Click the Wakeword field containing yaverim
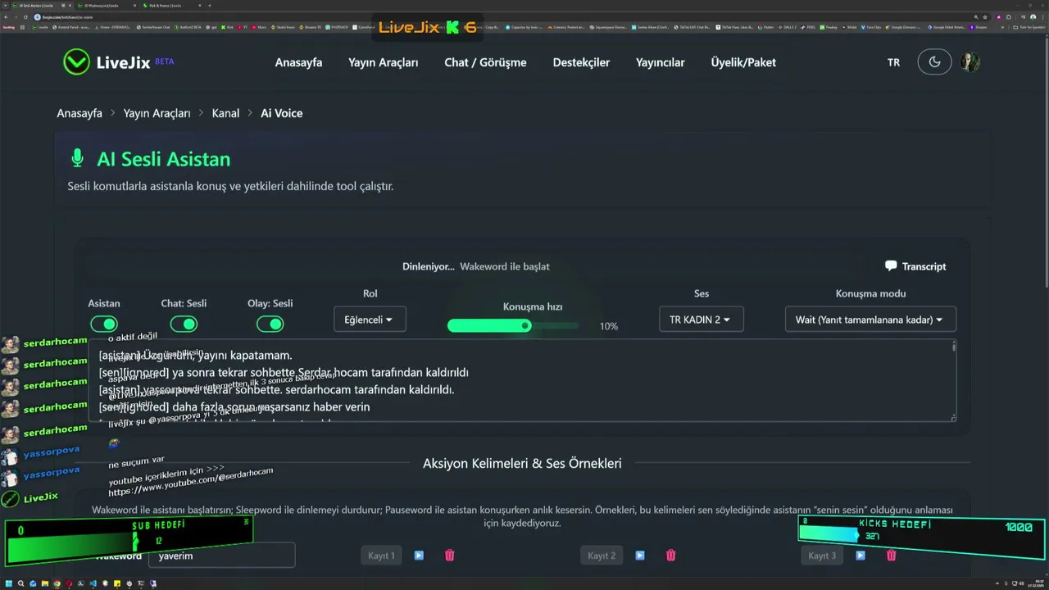The width and height of the screenshot is (1049, 590). 221,556
